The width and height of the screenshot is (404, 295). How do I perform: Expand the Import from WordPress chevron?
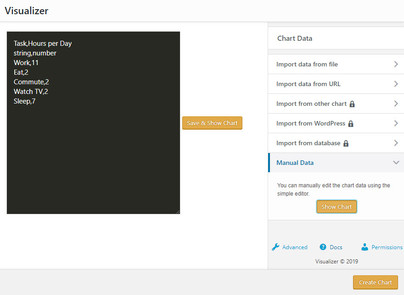396,123
